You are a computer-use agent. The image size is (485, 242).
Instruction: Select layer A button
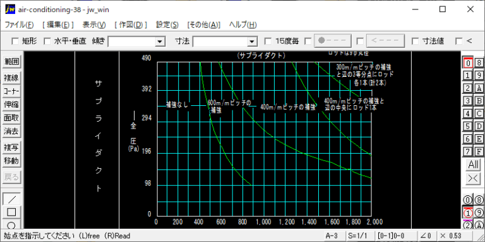pos(479,88)
